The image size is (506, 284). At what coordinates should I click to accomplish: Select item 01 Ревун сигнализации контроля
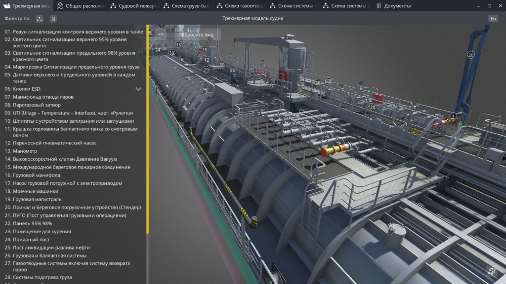coord(74,32)
